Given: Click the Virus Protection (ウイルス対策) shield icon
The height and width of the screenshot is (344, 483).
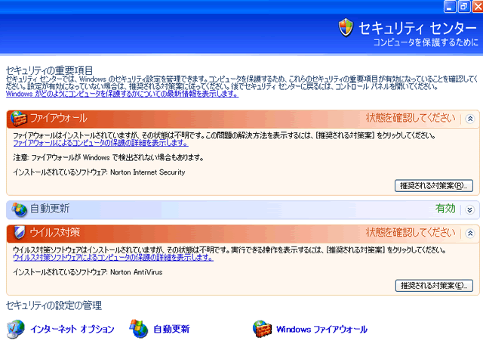Looking at the screenshot, I should point(19,233).
